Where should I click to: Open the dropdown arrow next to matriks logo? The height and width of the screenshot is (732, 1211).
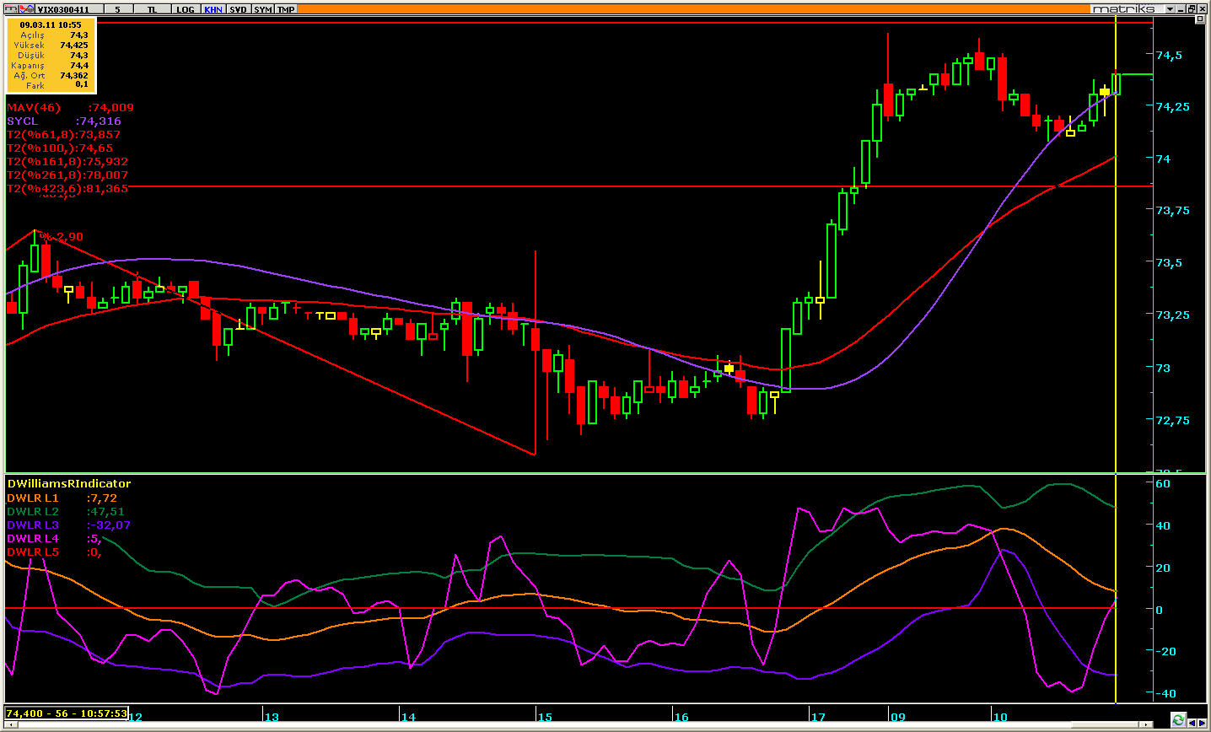1171,9
